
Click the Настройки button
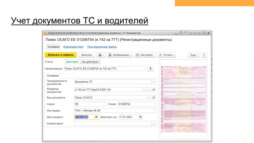click(145, 55)
